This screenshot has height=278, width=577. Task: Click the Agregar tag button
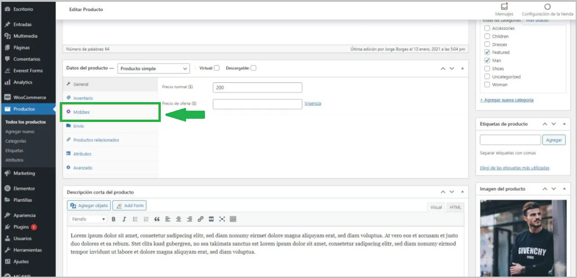(x=554, y=140)
